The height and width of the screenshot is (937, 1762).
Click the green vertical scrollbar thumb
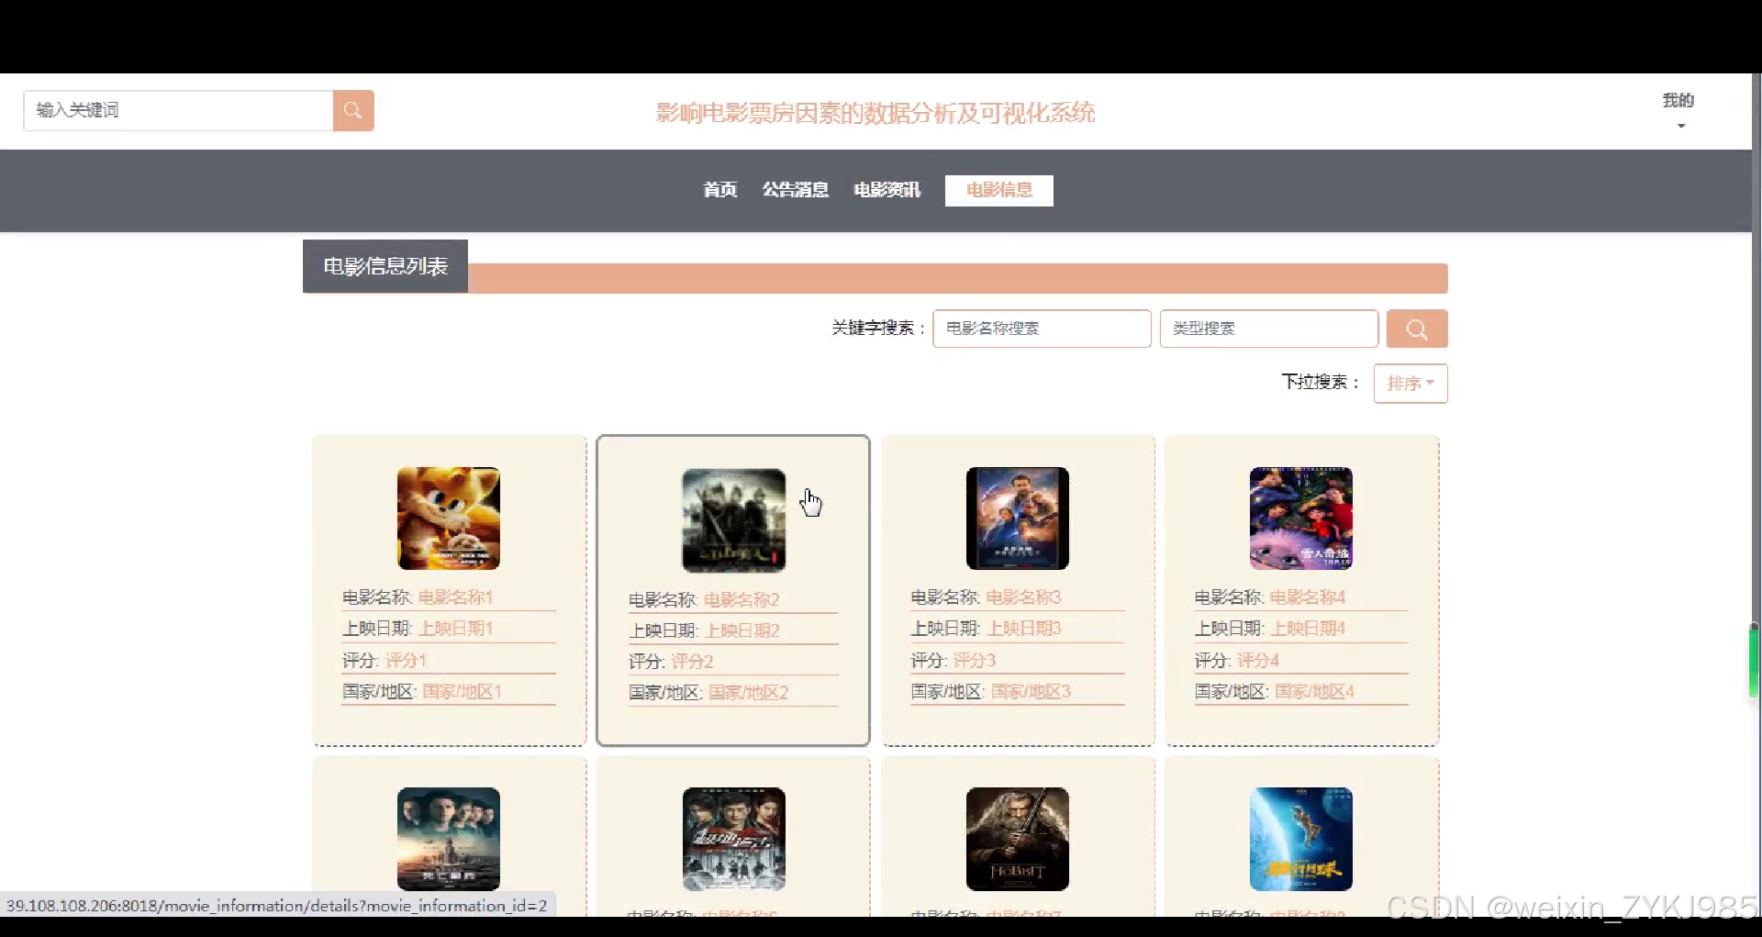point(1754,660)
